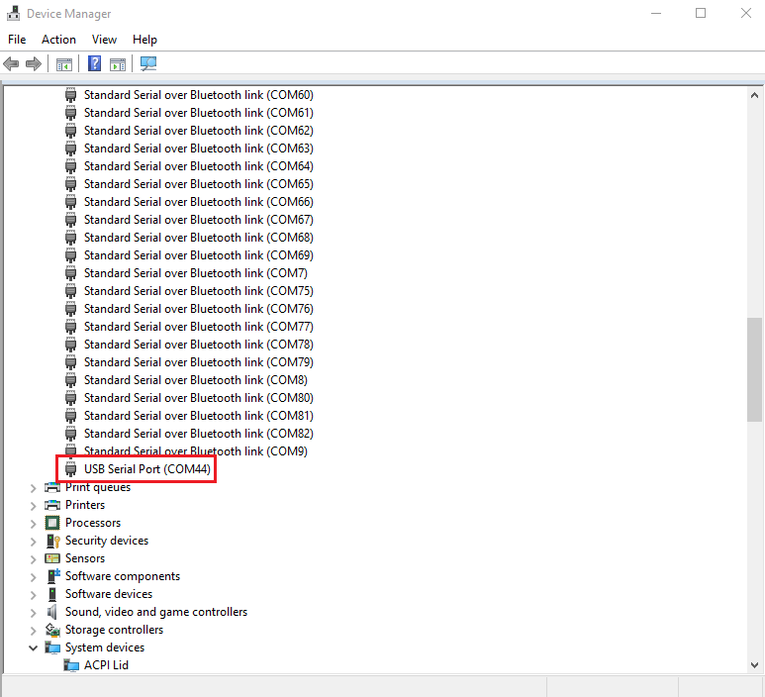Click port icon beside Bluetooth link (COM60)
Viewport: 765px width, 697px height.
[x=70, y=95]
